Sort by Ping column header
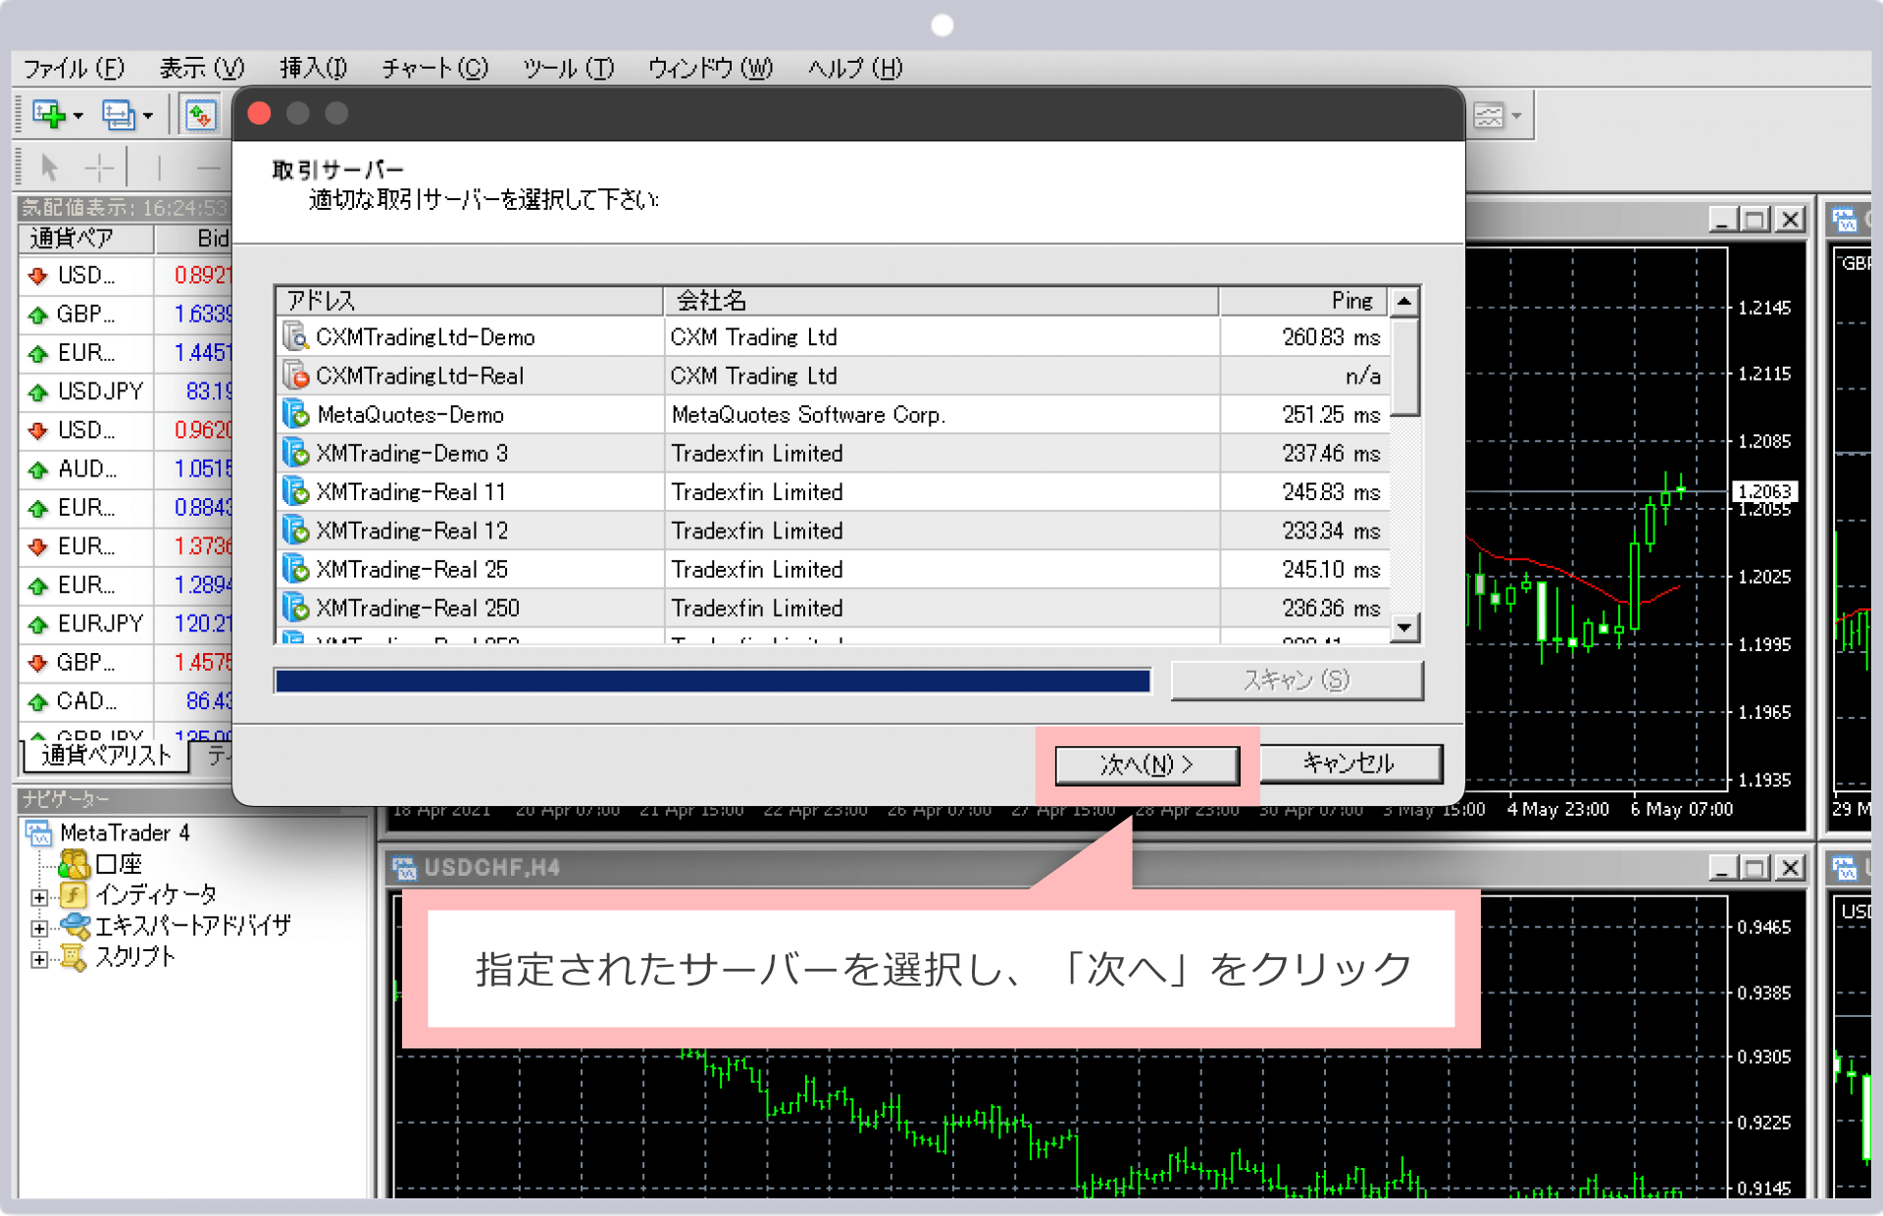The width and height of the screenshot is (1883, 1216). [1303, 301]
